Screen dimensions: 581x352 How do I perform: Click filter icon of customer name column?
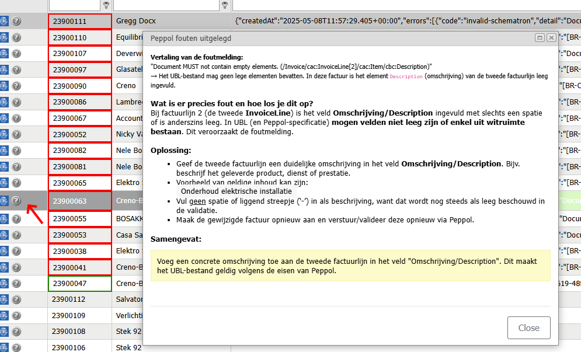point(225,5)
